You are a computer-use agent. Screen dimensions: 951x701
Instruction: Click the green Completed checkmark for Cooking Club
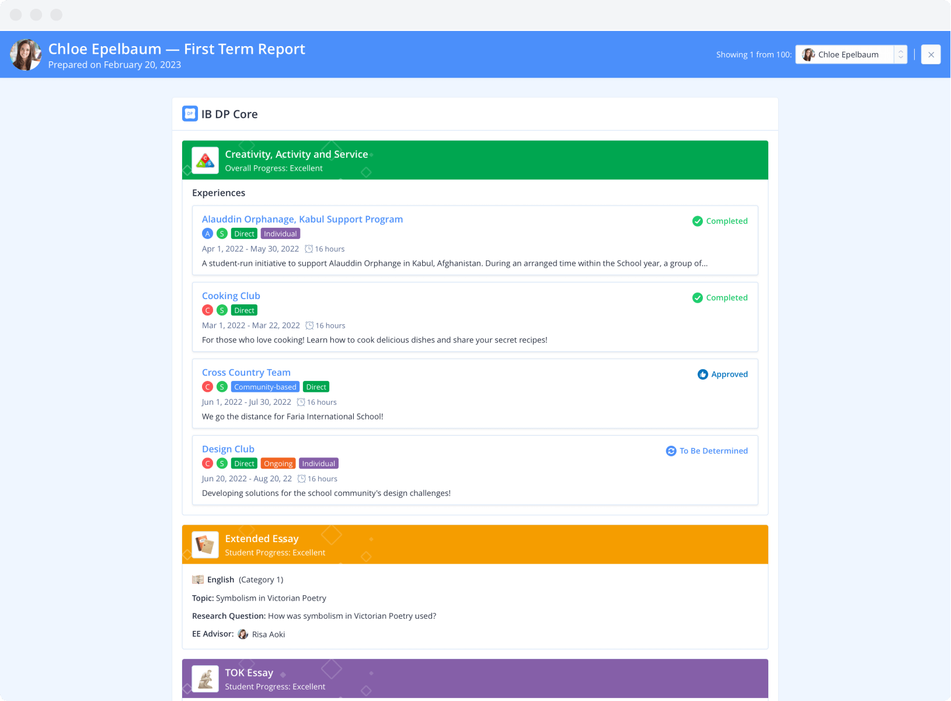(x=697, y=298)
